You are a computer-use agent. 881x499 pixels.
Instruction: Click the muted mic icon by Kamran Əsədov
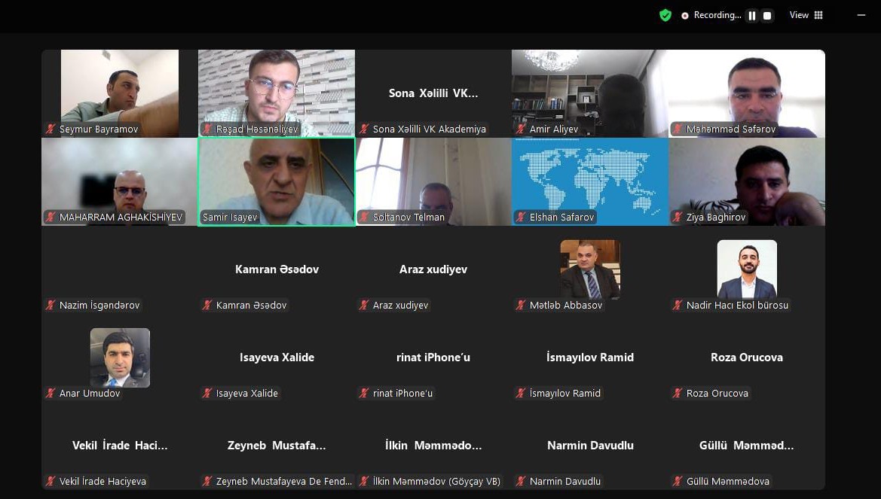coord(207,306)
